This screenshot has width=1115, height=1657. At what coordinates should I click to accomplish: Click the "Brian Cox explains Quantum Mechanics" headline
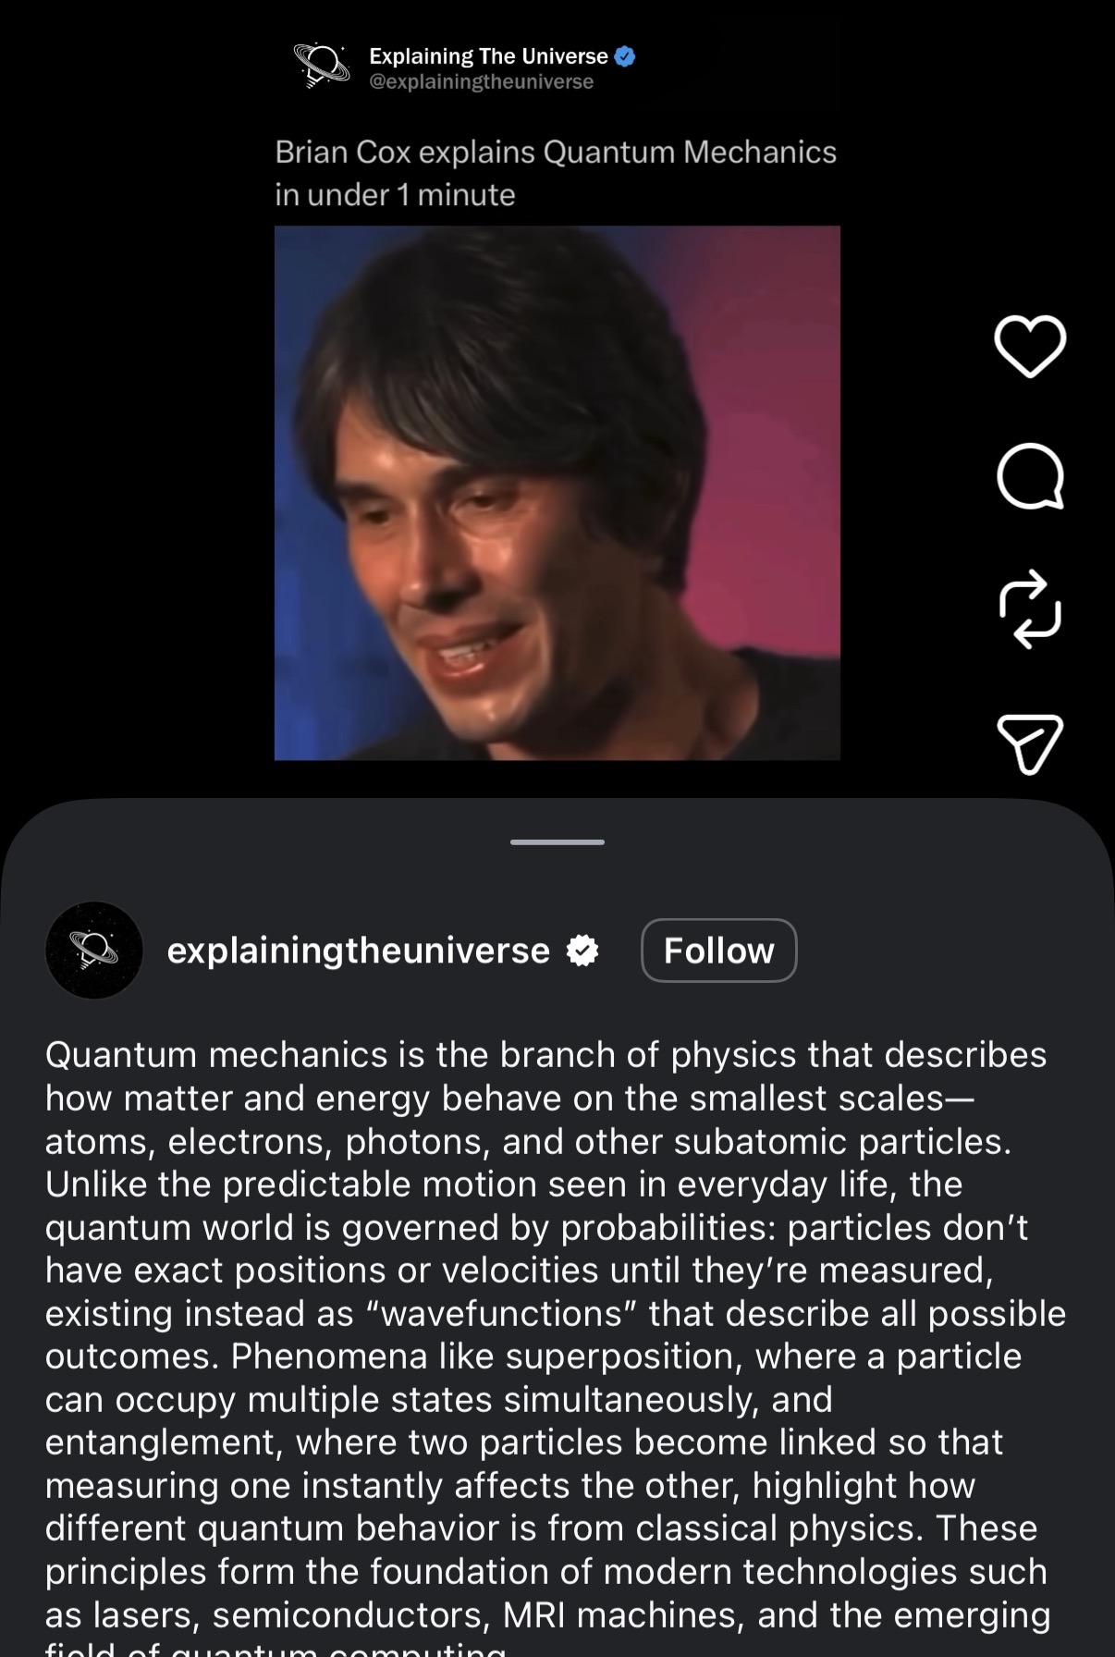pos(555,152)
